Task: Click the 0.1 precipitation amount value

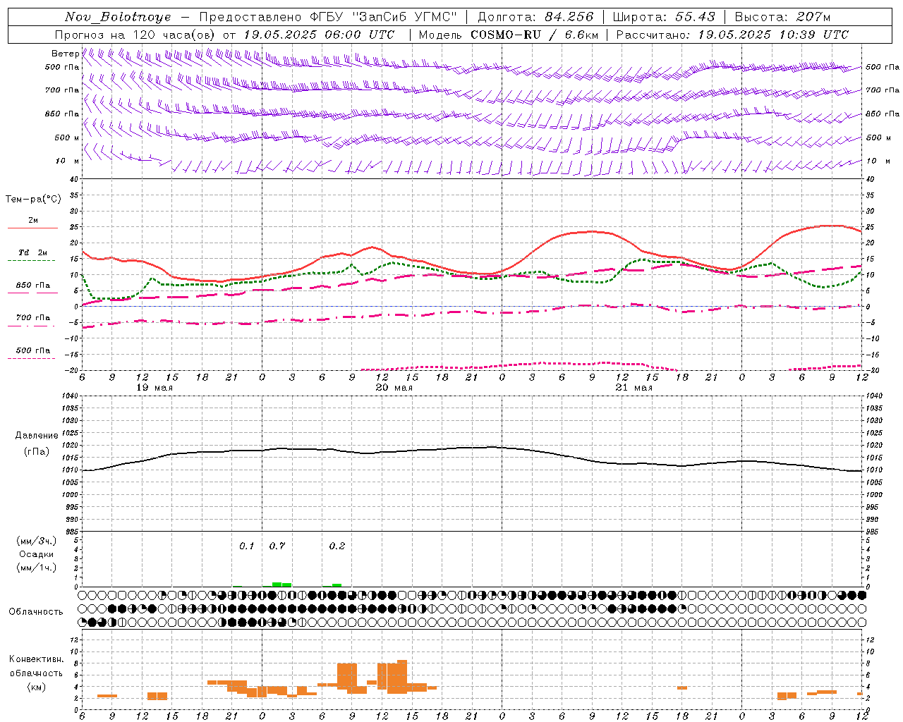Action: tap(246, 546)
